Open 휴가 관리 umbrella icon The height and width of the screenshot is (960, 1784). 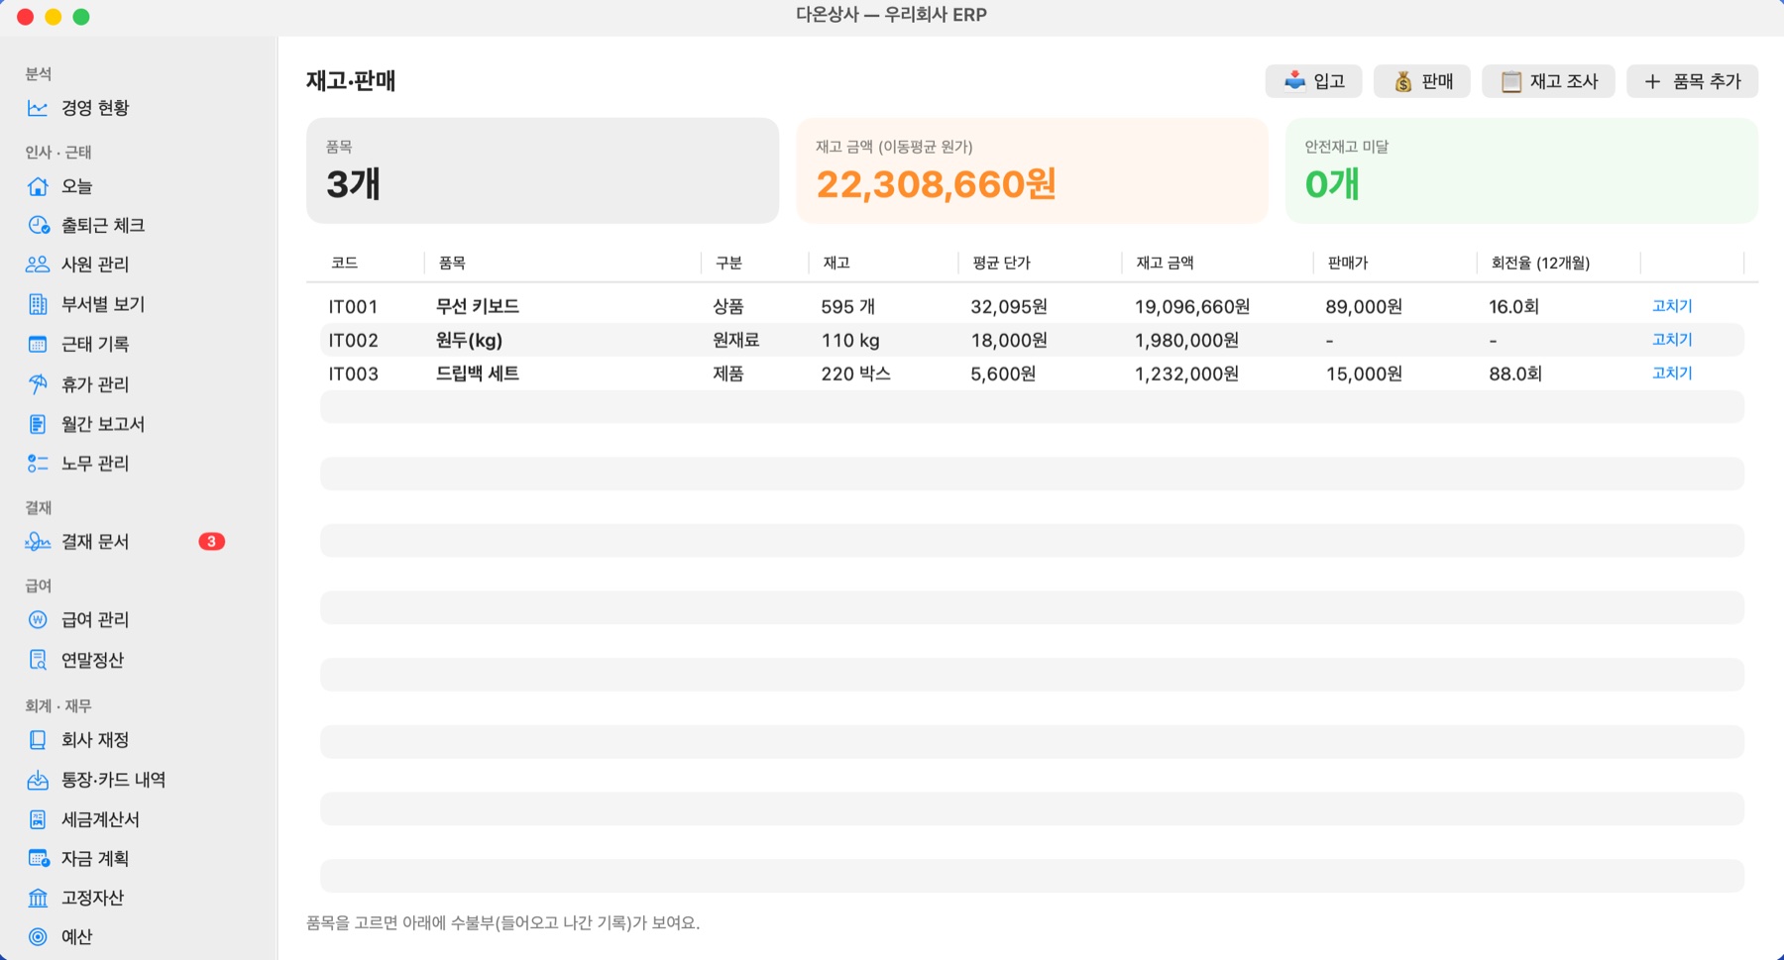38,384
